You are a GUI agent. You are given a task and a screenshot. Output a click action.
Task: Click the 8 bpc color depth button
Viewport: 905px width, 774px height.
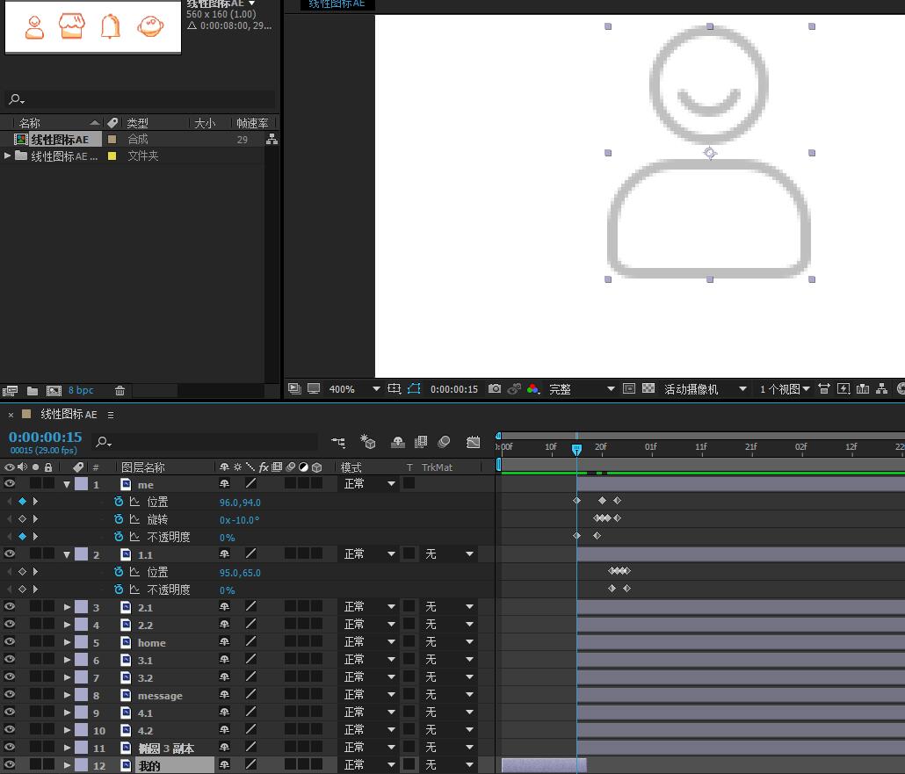81,391
